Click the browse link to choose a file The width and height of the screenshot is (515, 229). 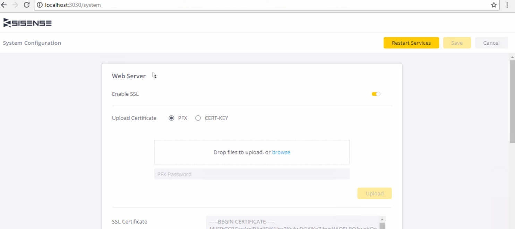pos(281,152)
